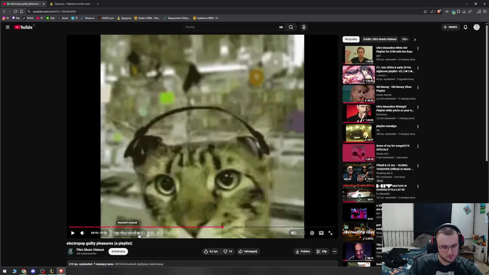Viewport: 489px width, 275px height.
Task: Open options for Pitbull & Lil Jon video
Action: pos(418,166)
